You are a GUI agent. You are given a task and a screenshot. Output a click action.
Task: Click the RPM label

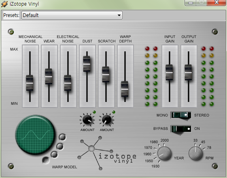click(210, 158)
